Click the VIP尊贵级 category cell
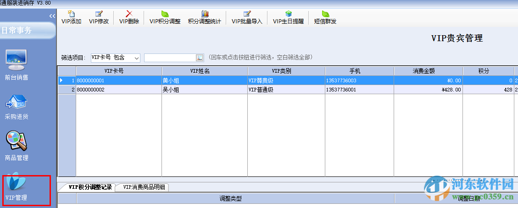Viewport: 518px width, 208px height. click(x=286, y=80)
